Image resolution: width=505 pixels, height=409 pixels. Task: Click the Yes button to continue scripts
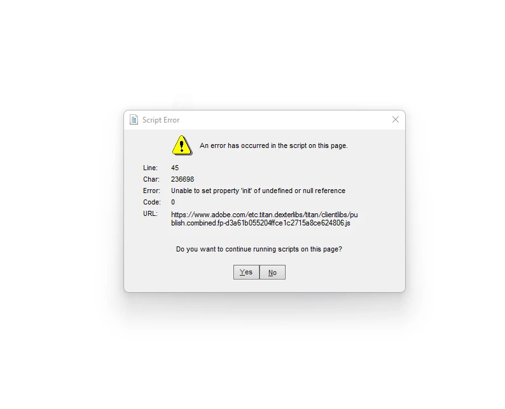[246, 272]
